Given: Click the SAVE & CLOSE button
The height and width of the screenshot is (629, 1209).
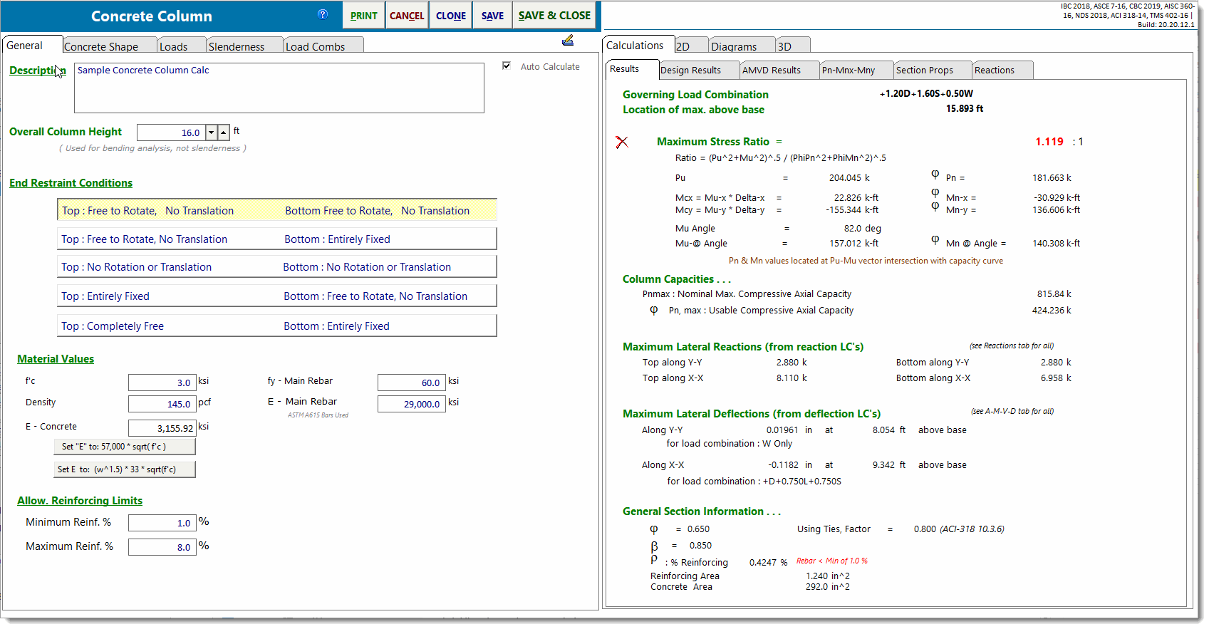Looking at the screenshot, I should 554,16.
